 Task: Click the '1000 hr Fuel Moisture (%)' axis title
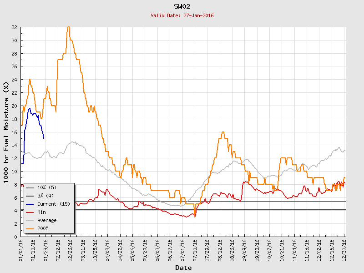point(6,132)
